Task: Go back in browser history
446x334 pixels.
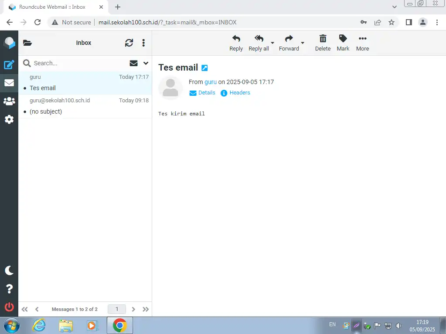Action: pos(10,22)
